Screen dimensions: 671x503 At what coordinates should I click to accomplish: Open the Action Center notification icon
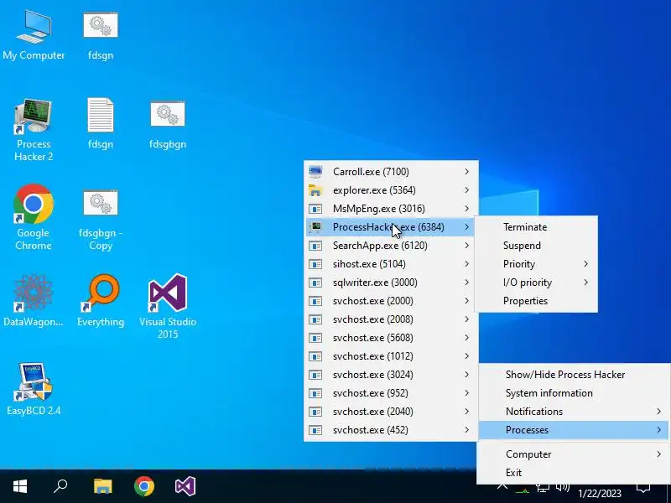point(643,489)
